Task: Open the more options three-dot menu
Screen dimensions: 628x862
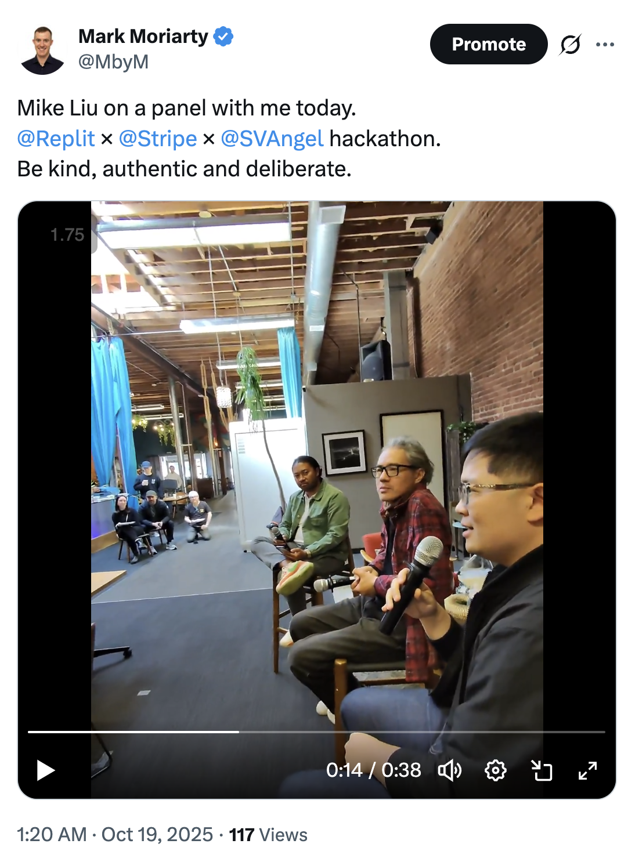Action: (x=605, y=44)
